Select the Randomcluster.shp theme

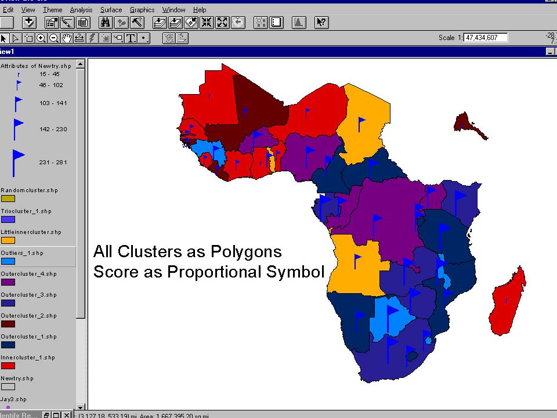tap(29, 190)
